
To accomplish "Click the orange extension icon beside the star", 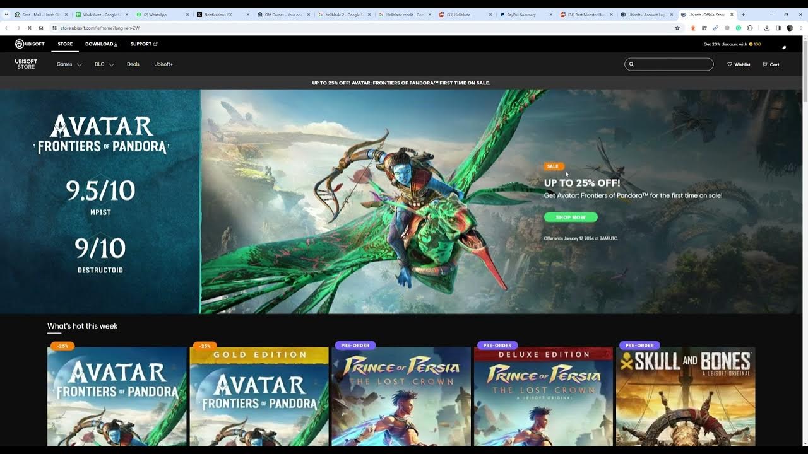I will 693,28.
